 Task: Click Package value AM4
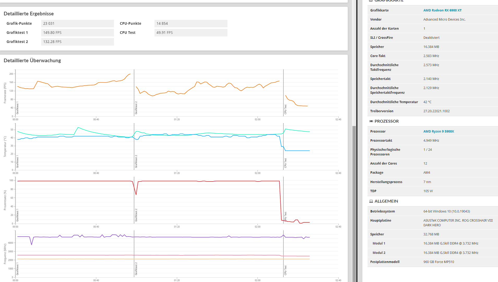[x=427, y=173]
